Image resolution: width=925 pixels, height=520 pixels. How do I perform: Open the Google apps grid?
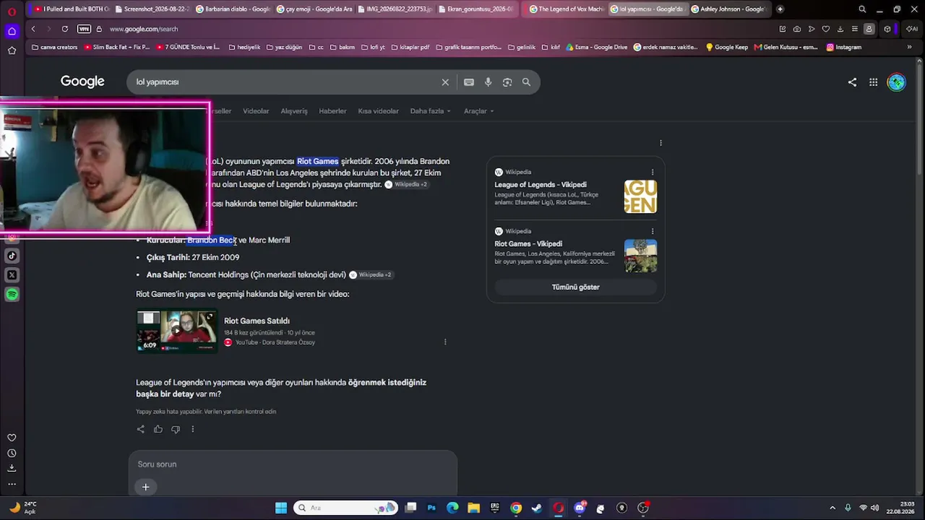pyautogui.click(x=873, y=82)
